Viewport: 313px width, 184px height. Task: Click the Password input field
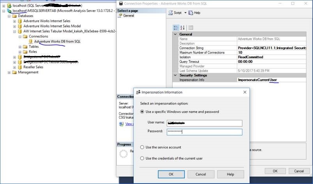click(204, 132)
